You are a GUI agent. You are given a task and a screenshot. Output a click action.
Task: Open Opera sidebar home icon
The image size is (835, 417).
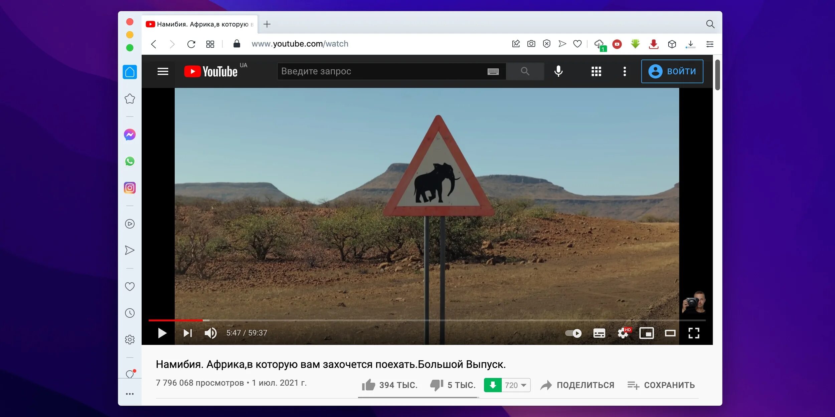130,72
